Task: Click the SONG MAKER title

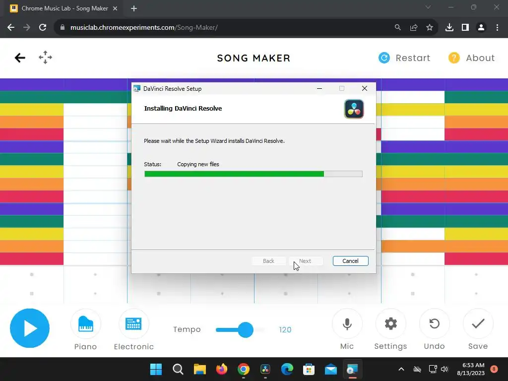Action: [254, 58]
